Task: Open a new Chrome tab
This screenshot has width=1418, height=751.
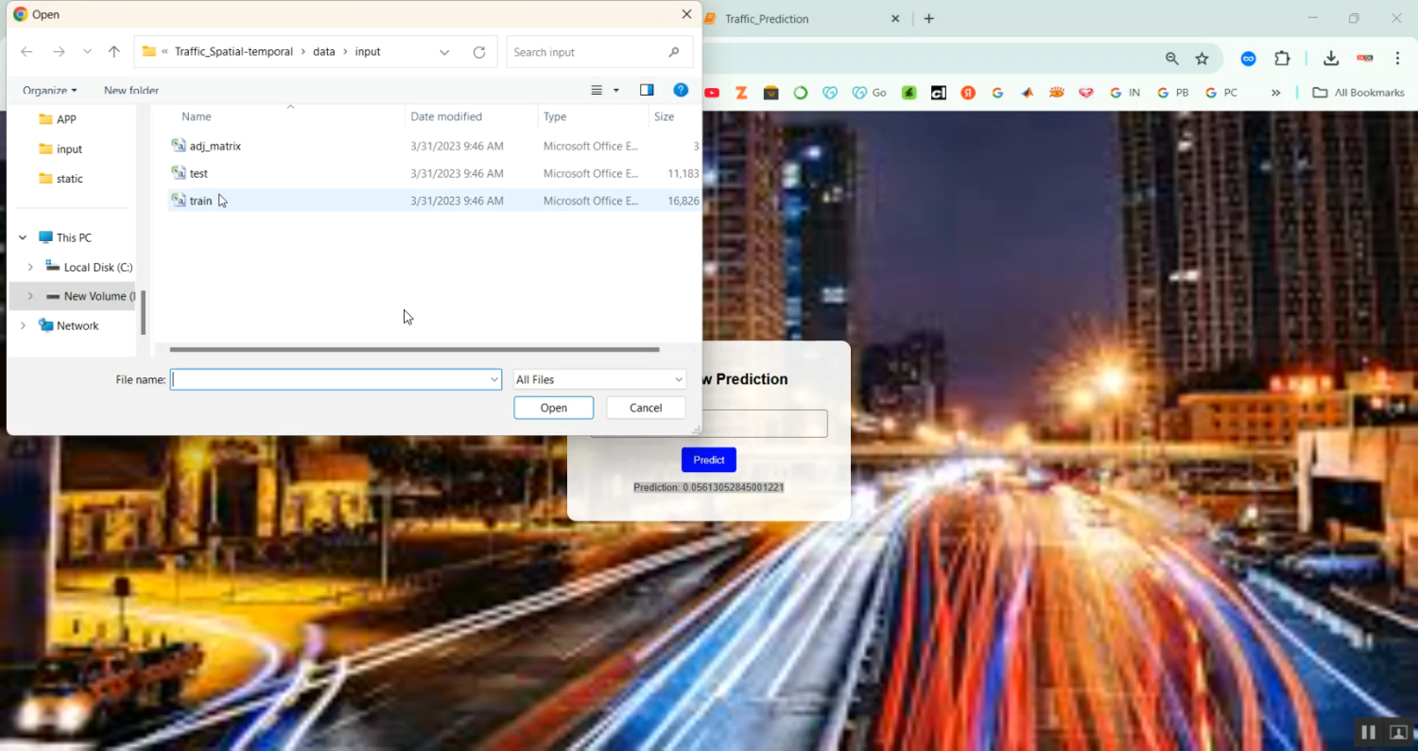Action: pyautogui.click(x=929, y=19)
